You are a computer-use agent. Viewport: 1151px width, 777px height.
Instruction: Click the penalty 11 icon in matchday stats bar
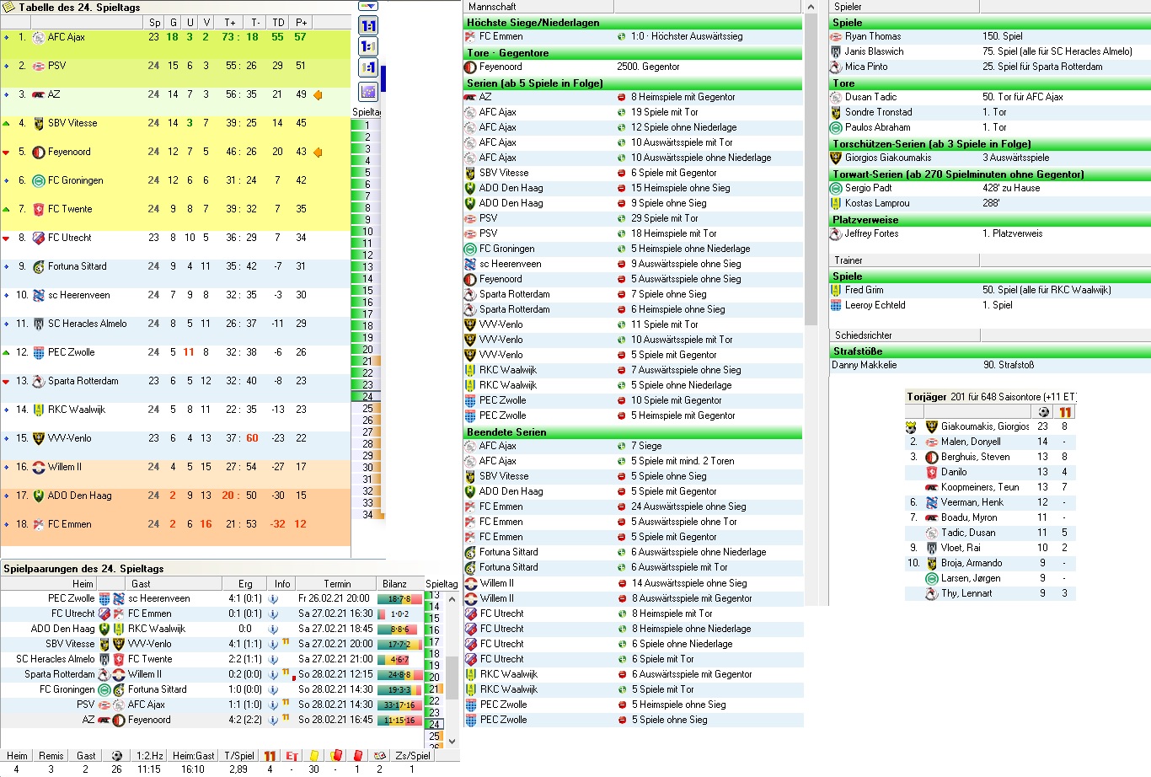pos(270,756)
